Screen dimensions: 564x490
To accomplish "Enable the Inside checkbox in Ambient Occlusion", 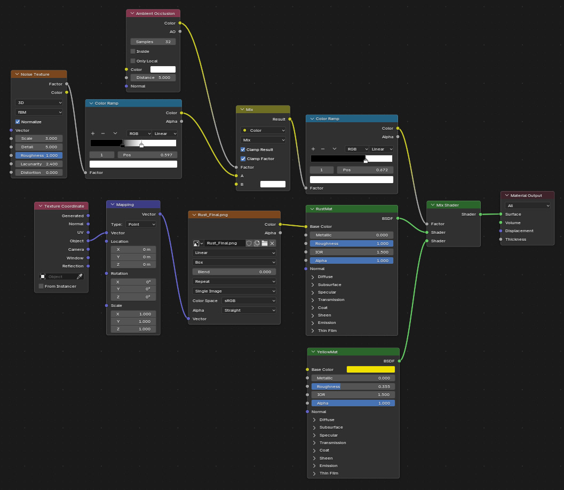I will [133, 51].
